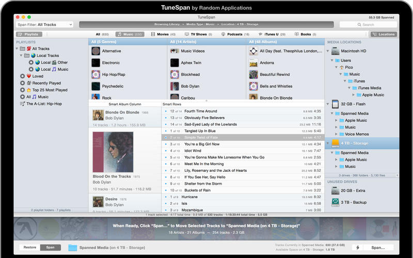413x258 pixels.
Task: Expand the Voice Memos folder
Action: coord(336,134)
